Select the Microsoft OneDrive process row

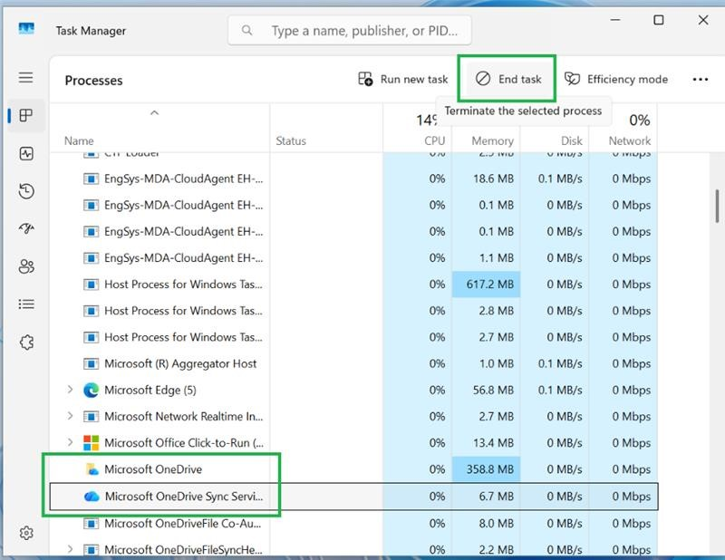(x=353, y=469)
